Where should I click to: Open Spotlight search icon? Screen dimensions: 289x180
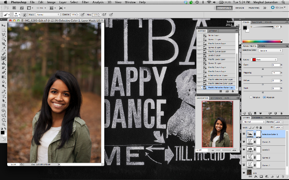[x=283, y=2]
